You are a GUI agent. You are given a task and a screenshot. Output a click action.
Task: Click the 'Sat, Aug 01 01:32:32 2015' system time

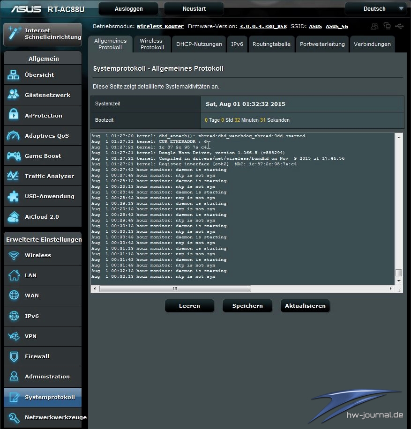pyautogui.click(x=246, y=104)
